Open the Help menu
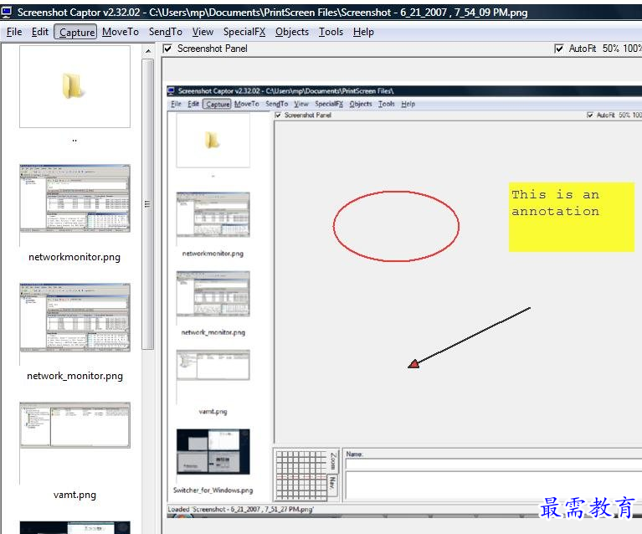 363,32
